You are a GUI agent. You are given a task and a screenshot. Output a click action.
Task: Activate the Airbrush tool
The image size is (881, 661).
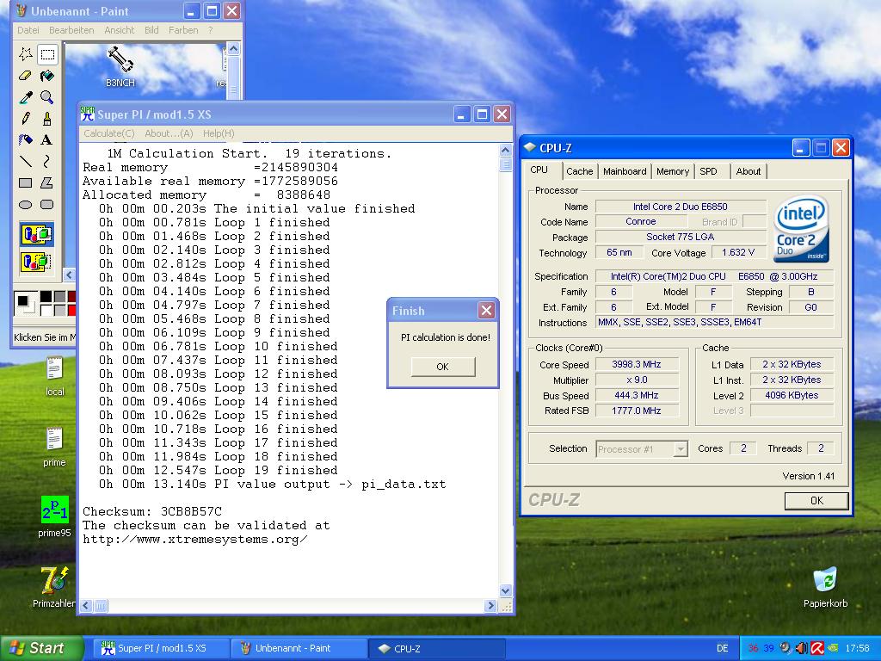click(26, 139)
